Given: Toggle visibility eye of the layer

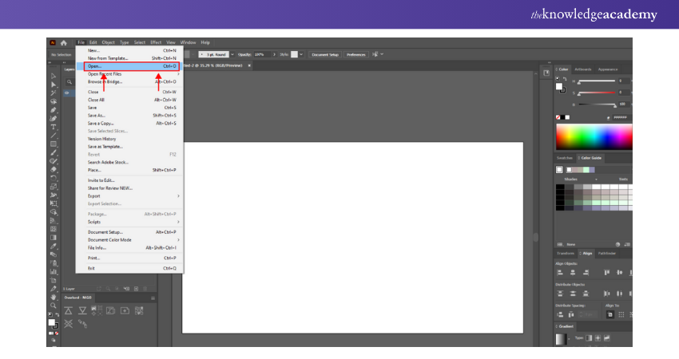Looking at the screenshot, I should [x=66, y=93].
